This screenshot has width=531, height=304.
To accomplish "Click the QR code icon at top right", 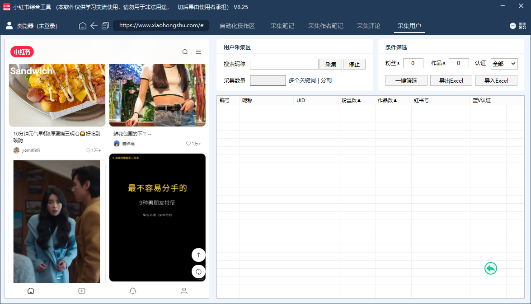I will click(x=523, y=26).
